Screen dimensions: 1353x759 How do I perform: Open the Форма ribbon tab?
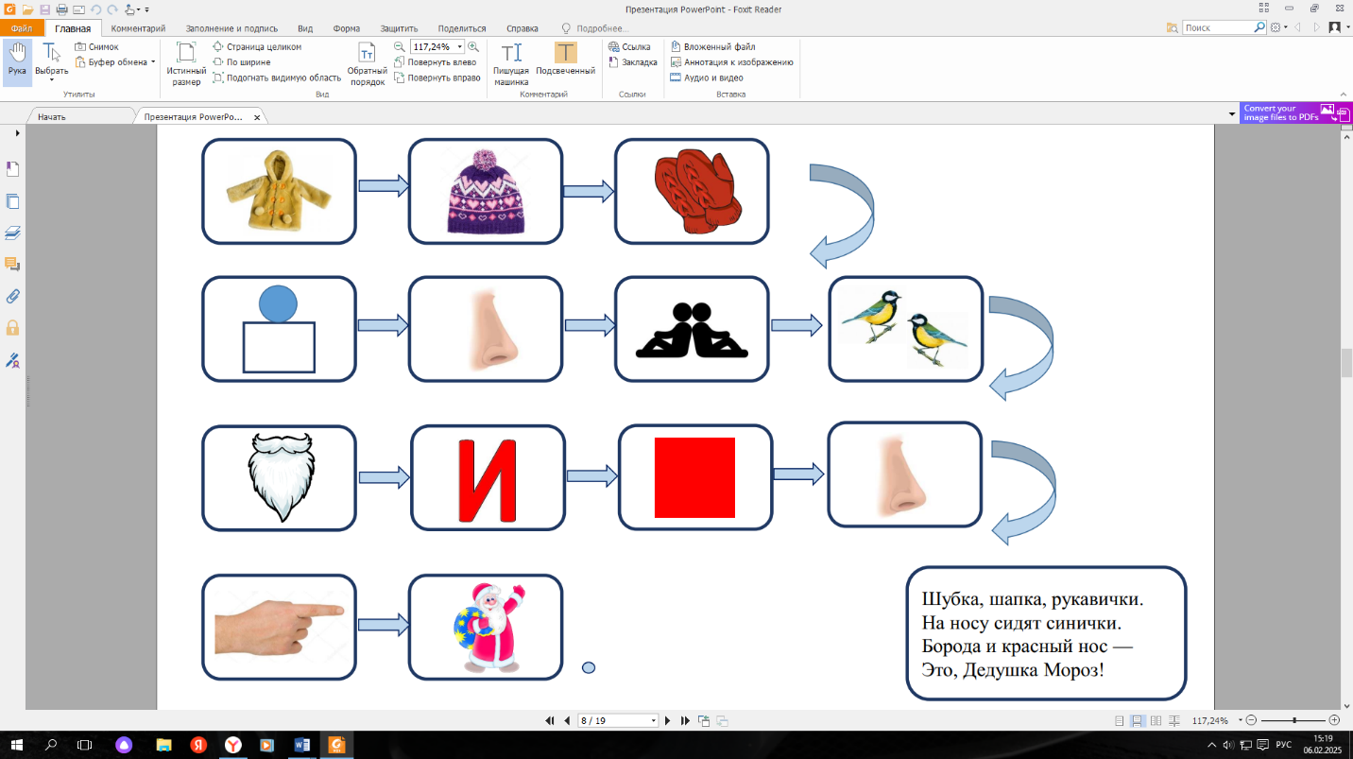tap(347, 28)
